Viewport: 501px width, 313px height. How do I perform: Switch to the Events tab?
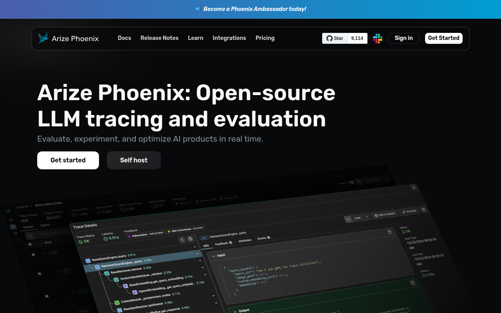(263, 238)
